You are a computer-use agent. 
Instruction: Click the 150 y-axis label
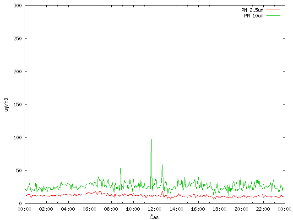(x=17, y=104)
